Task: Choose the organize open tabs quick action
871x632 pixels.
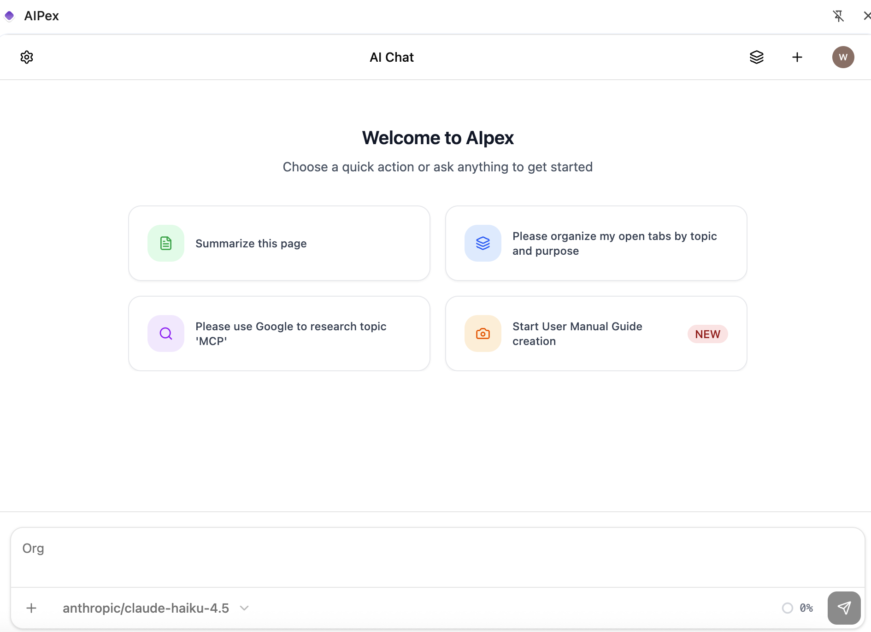Action: (596, 243)
